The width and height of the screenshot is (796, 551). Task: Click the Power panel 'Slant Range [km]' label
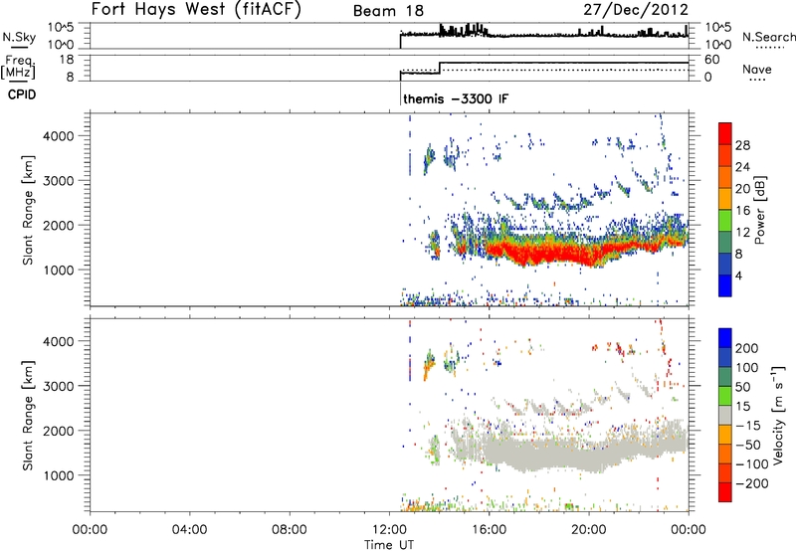(28, 210)
